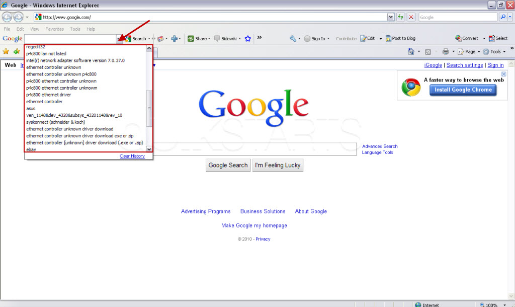This screenshot has width=515, height=307.
Task: Click the Refresh page icon
Action: point(400,17)
